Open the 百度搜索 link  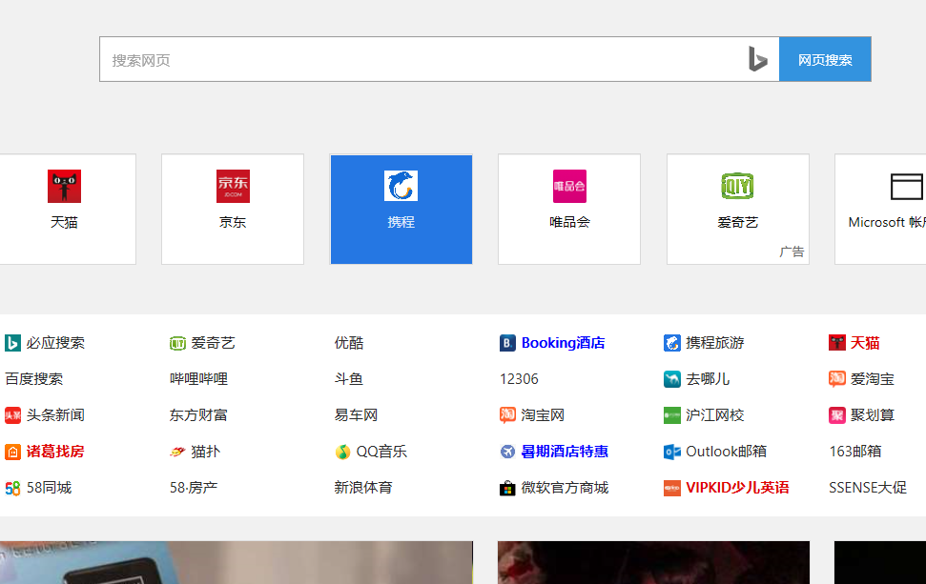(33, 379)
